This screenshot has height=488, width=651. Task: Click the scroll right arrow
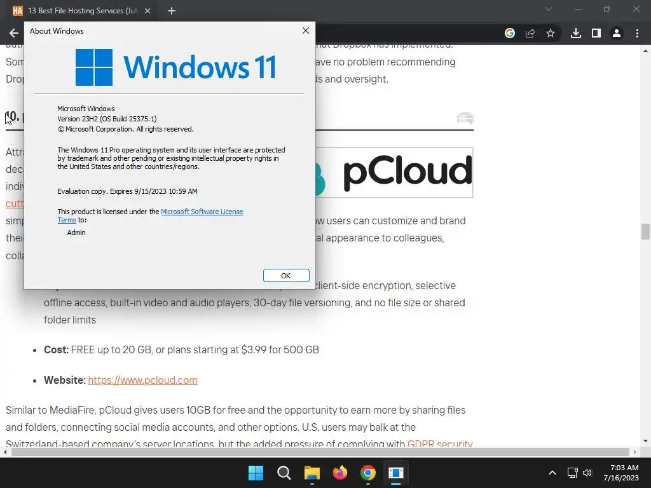[634, 452]
